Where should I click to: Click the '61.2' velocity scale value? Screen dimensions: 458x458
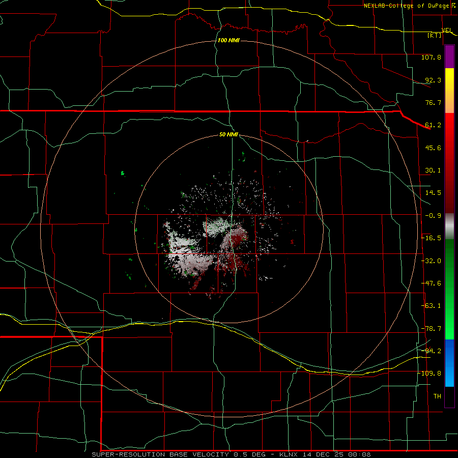tap(433, 125)
